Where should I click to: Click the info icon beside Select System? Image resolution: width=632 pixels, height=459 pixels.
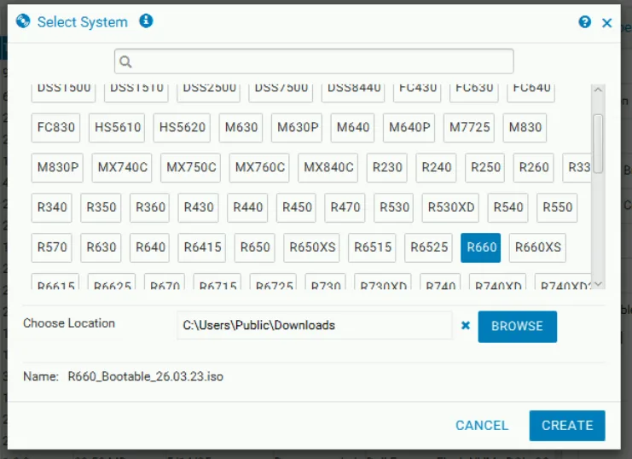click(146, 21)
